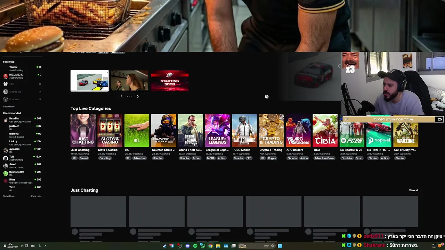Open the Task View icon
Image resolution: width=445 pixels, height=250 pixels.
[x=234, y=246]
